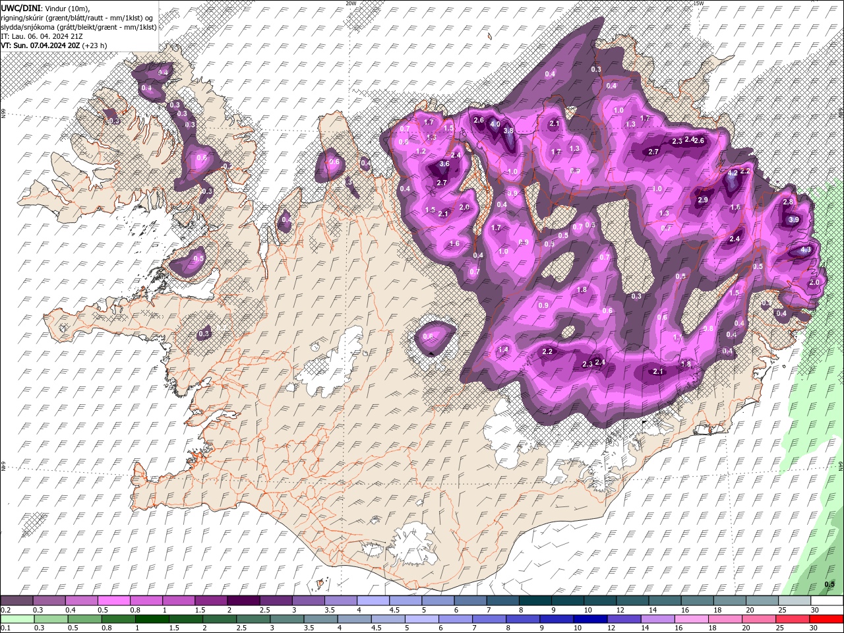This screenshot has width=844, height=633.
Task: Click the hot pink 20 swatch in rain legend
Action: pyautogui.click(x=759, y=619)
